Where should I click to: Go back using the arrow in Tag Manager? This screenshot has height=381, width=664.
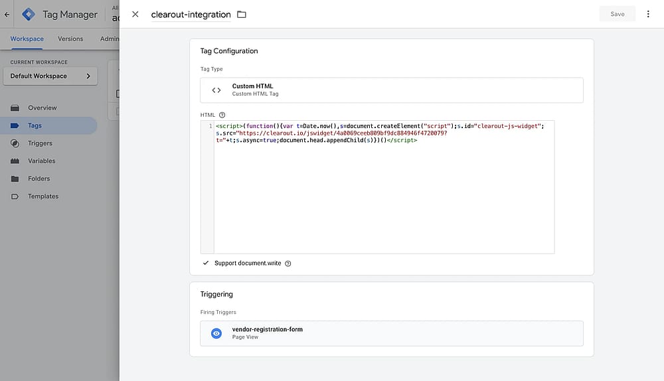pos(7,15)
